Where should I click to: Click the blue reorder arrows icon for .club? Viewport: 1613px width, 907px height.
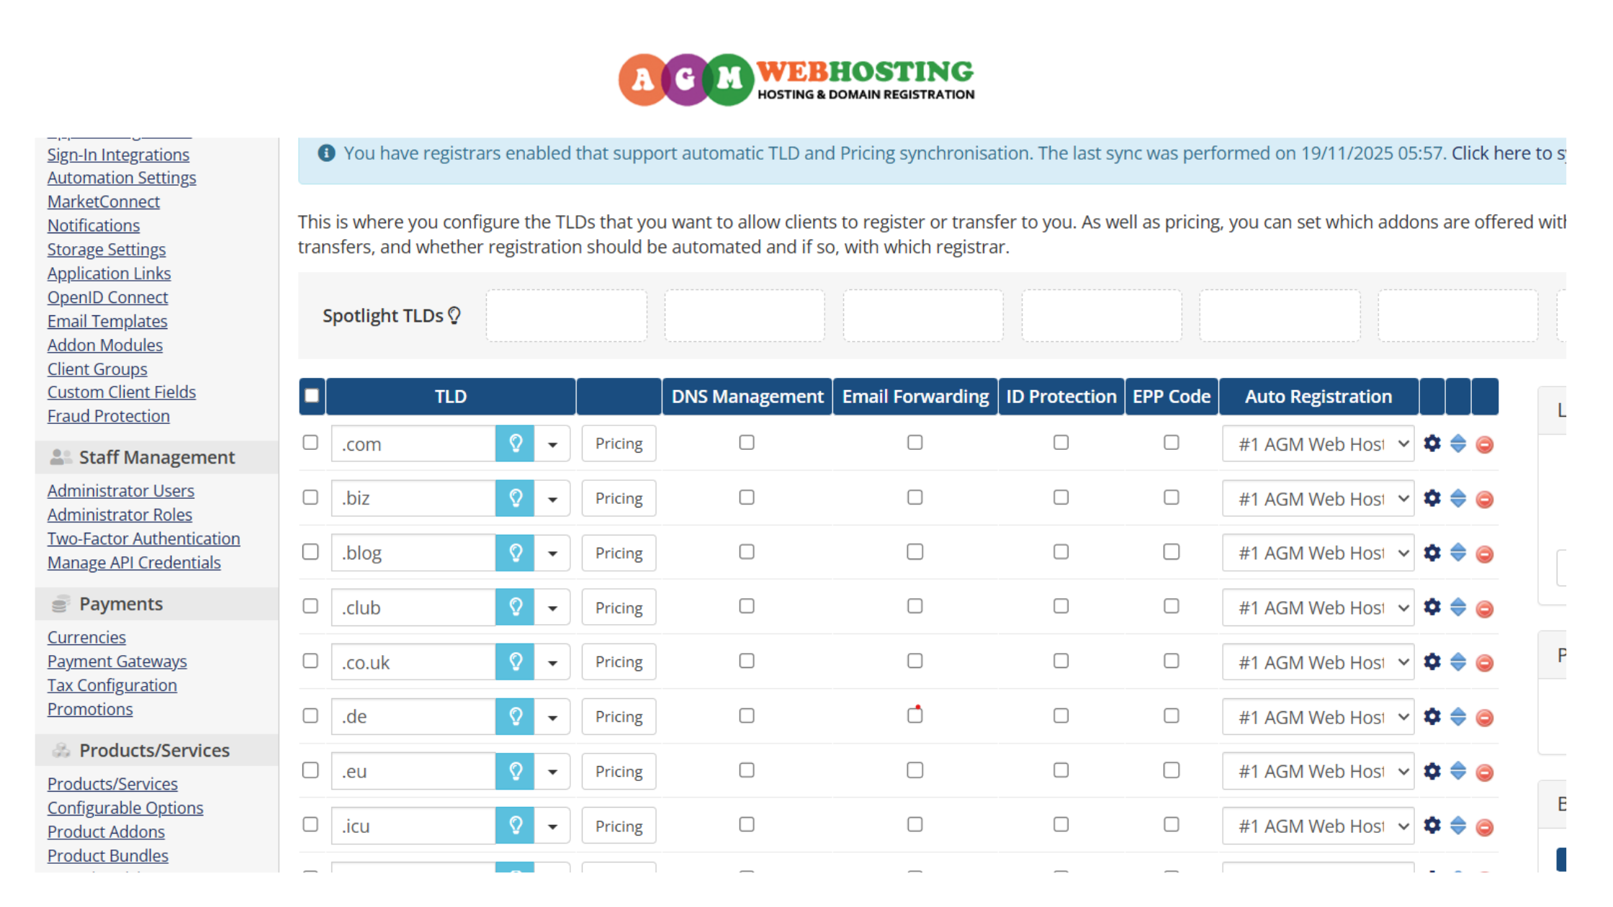click(x=1458, y=607)
